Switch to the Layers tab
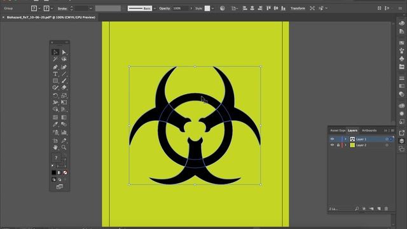407x229 pixels. (352, 130)
